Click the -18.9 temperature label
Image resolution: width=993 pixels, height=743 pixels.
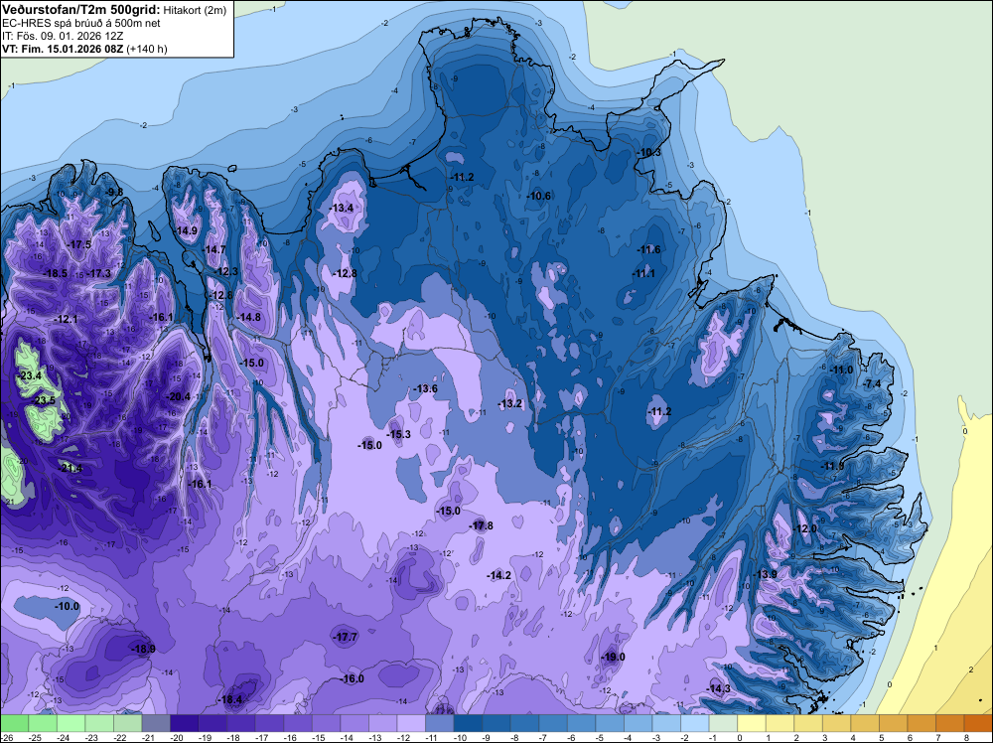point(142,649)
